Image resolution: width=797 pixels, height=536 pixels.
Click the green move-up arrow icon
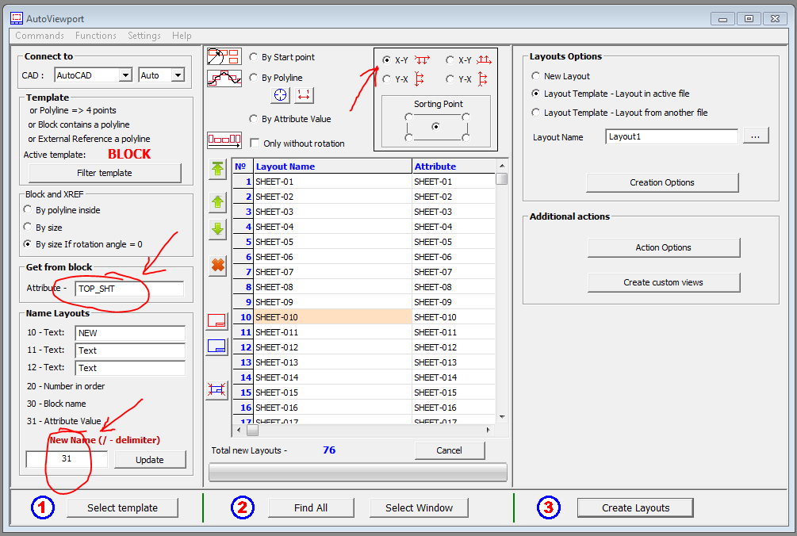tap(218, 202)
